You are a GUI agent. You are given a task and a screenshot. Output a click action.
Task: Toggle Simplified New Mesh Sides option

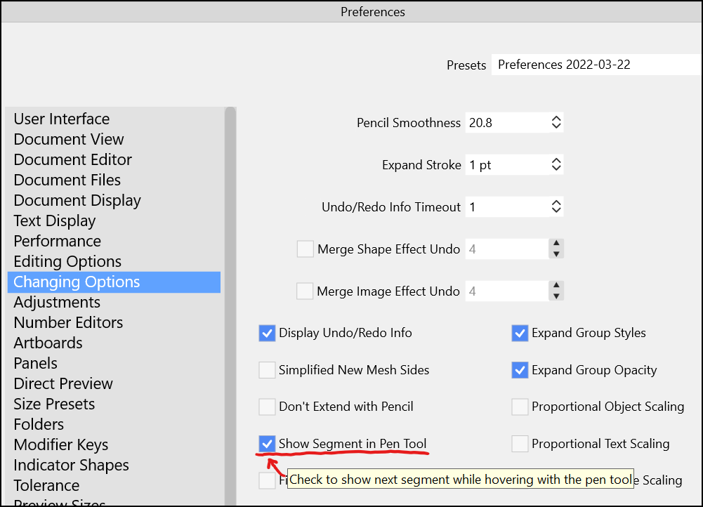pos(267,370)
